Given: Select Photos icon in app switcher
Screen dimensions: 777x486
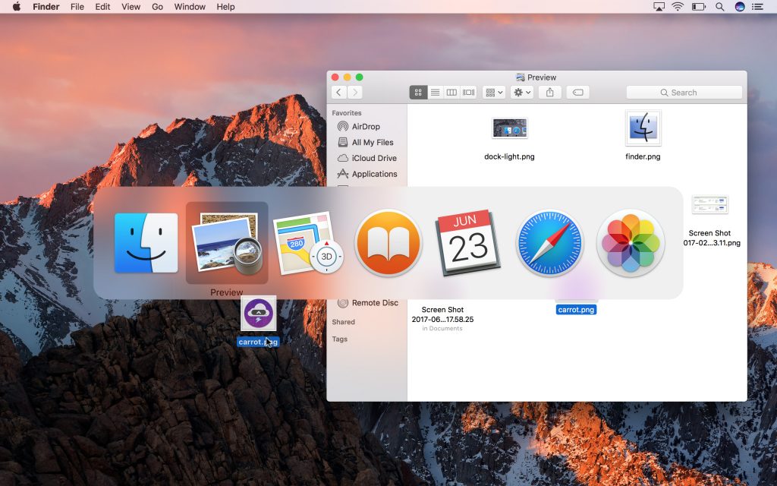Looking at the screenshot, I should click(x=631, y=243).
